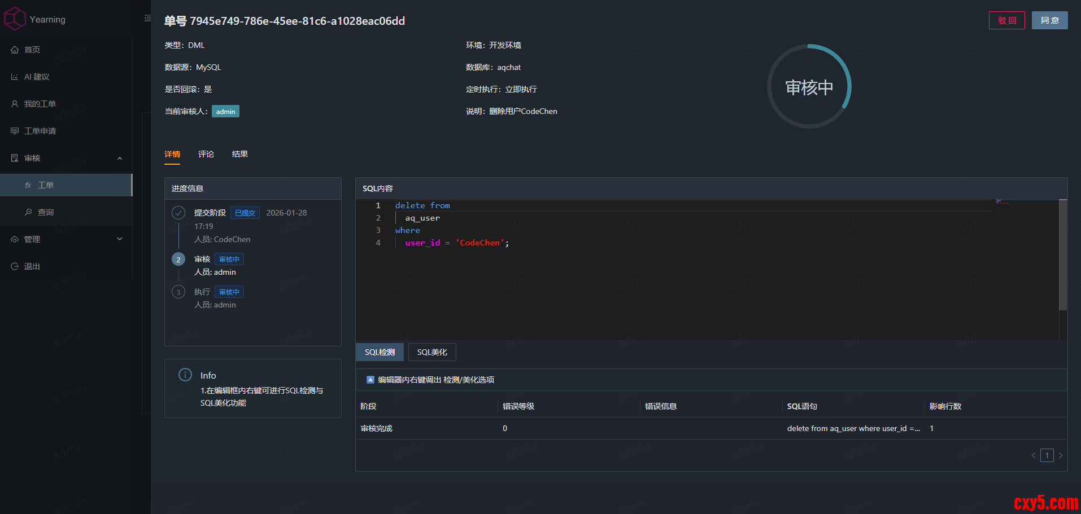
Task: Collapse the 审核 sidebar menu
Action: (x=119, y=158)
